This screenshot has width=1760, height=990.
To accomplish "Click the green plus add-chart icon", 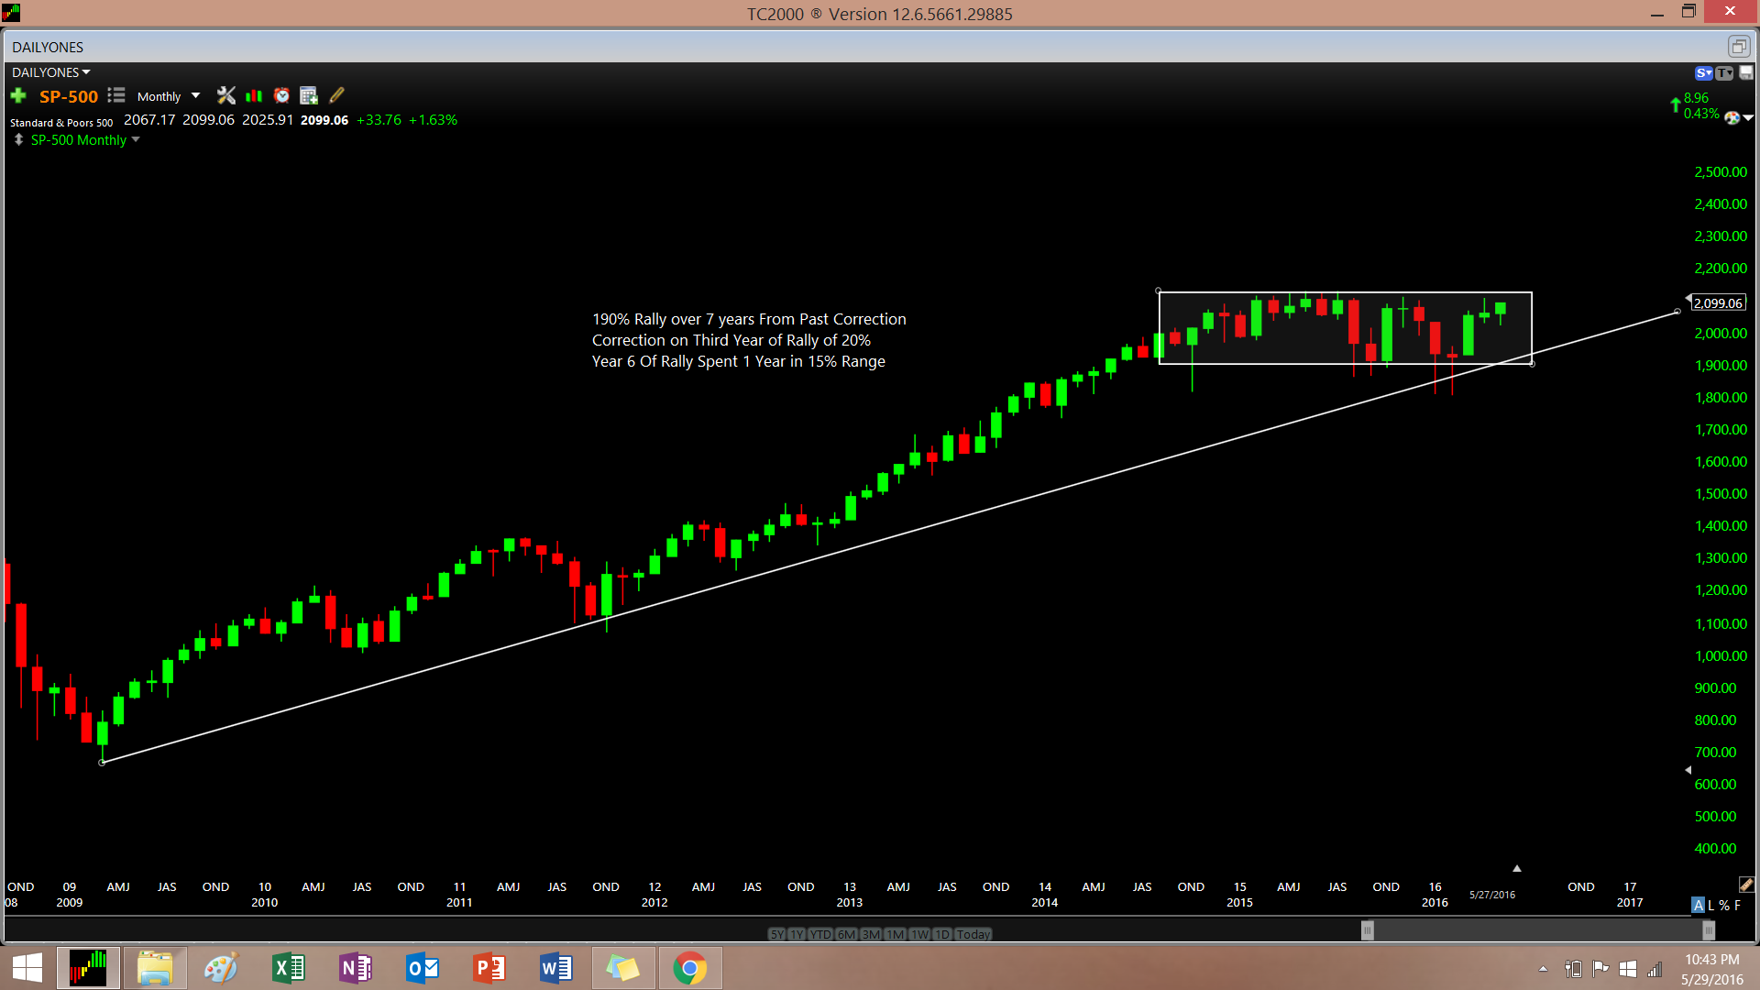I will point(18,96).
